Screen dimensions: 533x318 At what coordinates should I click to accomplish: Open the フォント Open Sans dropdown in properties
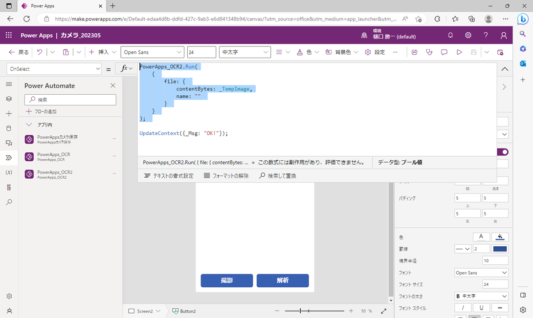point(481,273)
